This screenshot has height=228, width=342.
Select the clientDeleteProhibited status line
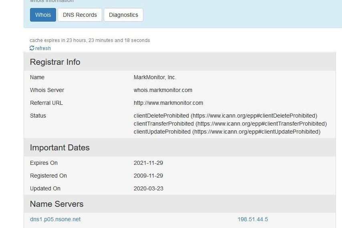(225, 116)
